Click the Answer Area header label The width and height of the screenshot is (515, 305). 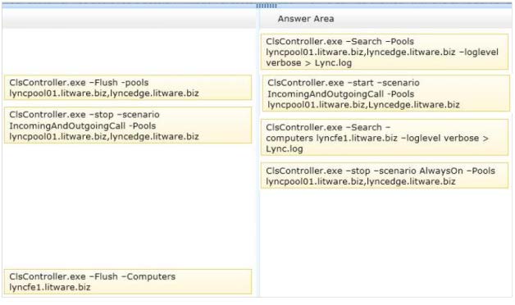coord(306,19)
